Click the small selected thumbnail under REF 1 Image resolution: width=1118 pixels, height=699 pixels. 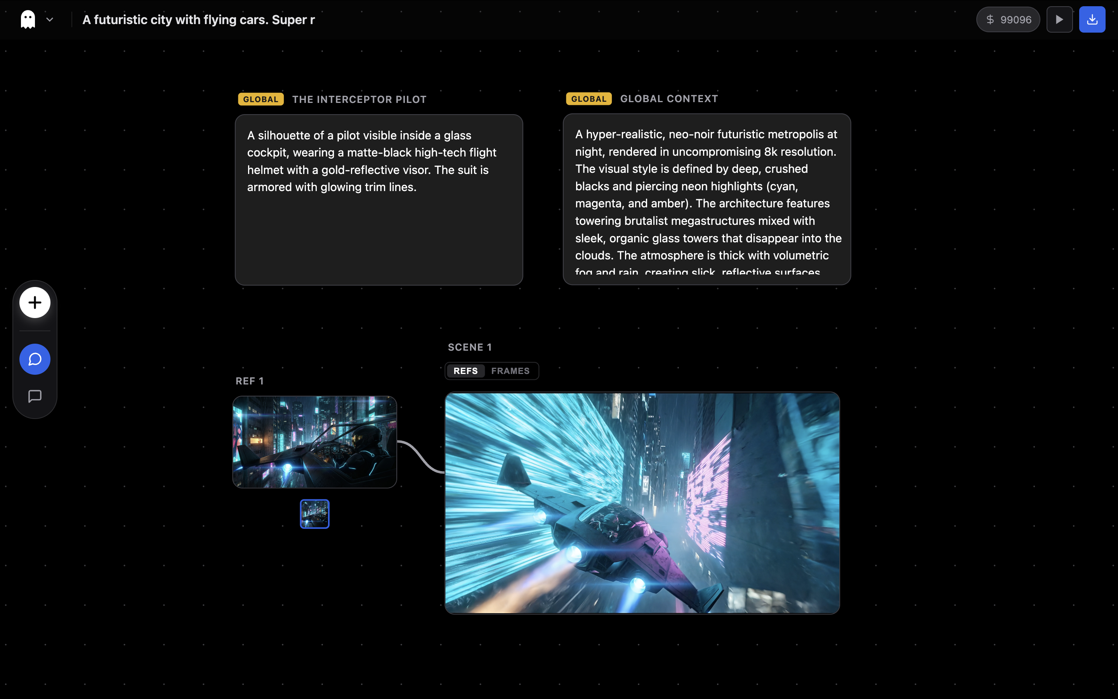[x=314, y=514]
